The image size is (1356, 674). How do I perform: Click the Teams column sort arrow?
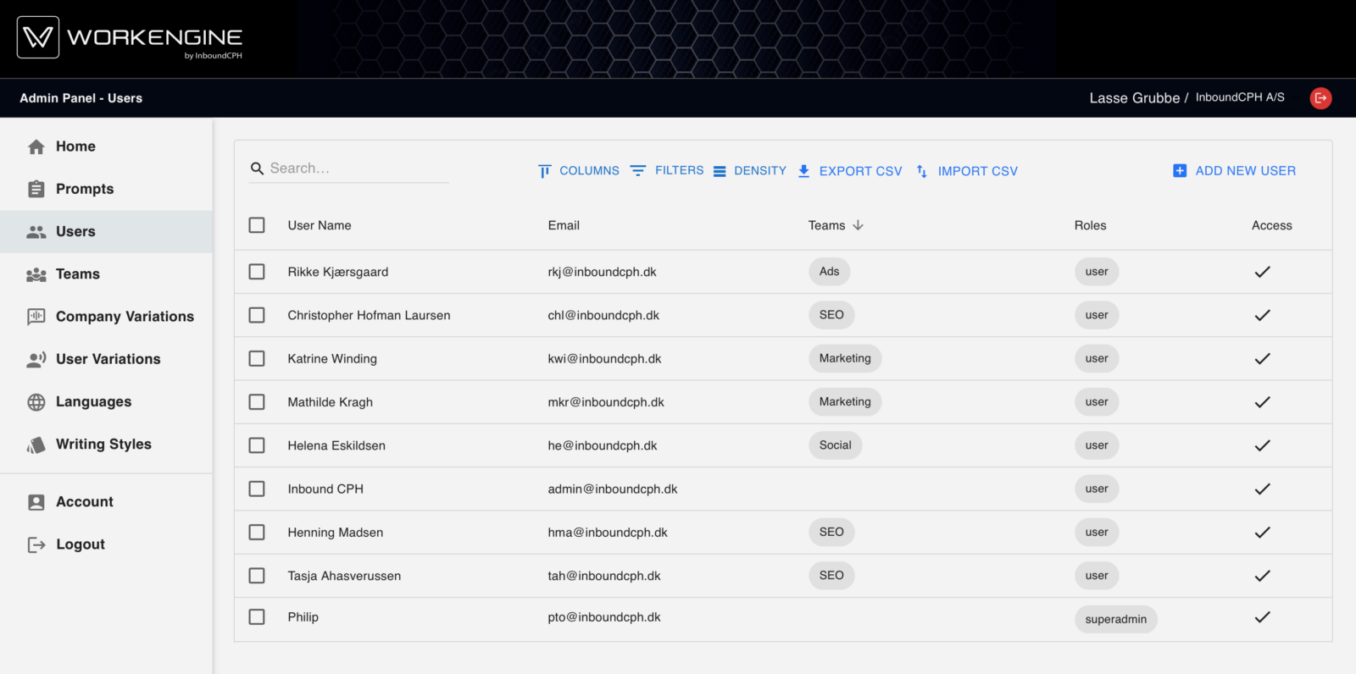(x=858, y=225)
